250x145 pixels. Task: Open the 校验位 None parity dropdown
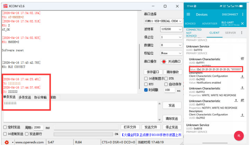pos(171,53)
